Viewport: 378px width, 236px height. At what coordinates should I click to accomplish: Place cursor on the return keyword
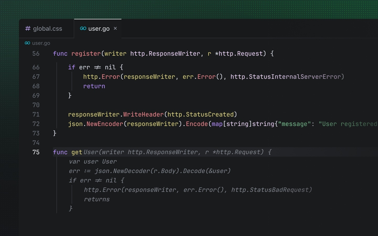coord(94,86)
